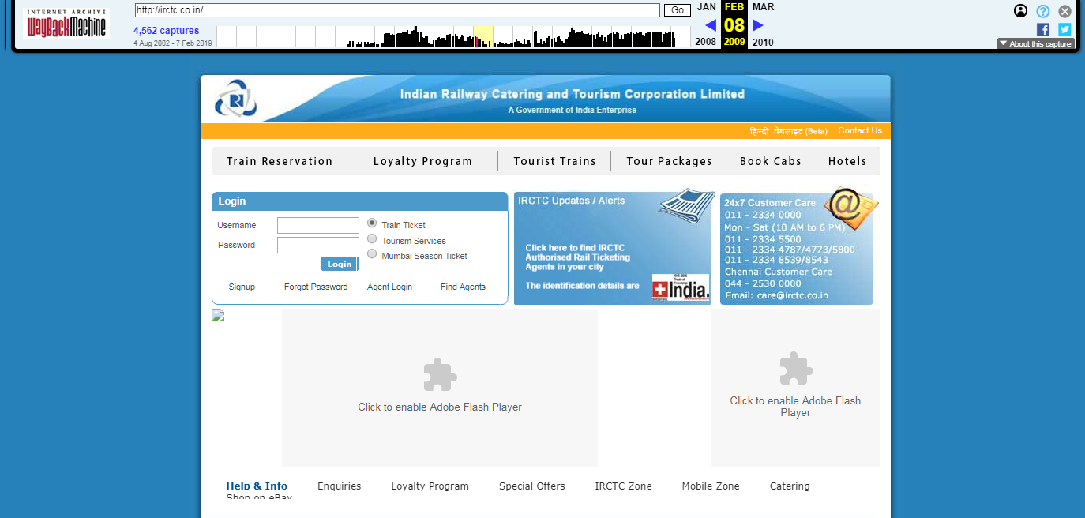Open the user account icon in Wayback toolbar
Image resolution: width=1085 pixels, height=518 pixels.
pyautogui.click(x=1021, y=11)
